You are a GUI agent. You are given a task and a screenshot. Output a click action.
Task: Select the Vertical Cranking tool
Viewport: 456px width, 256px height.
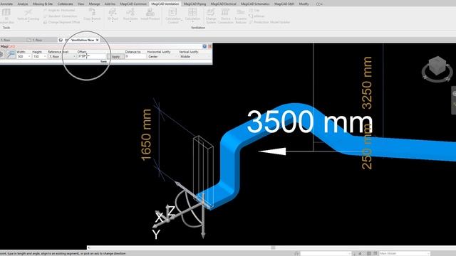(x=28, y=15)
